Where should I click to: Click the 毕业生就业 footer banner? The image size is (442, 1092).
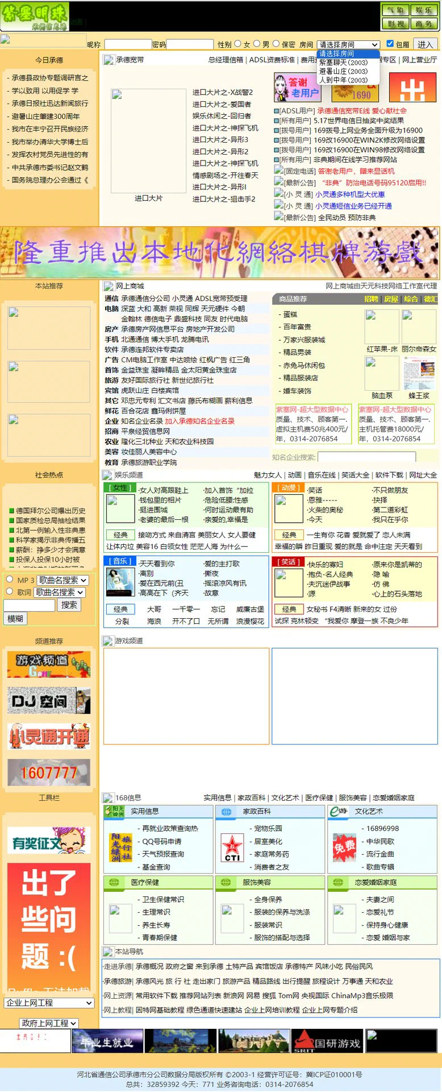coord(107,1041)
